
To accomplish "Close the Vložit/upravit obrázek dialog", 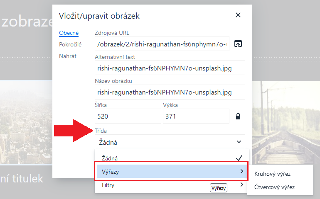I will click(238, 15).
